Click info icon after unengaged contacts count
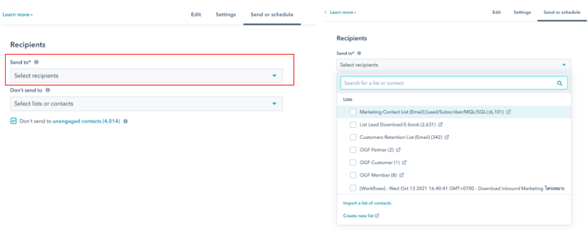This screenshot has width=588, height=231. click(x=125, y=121)
